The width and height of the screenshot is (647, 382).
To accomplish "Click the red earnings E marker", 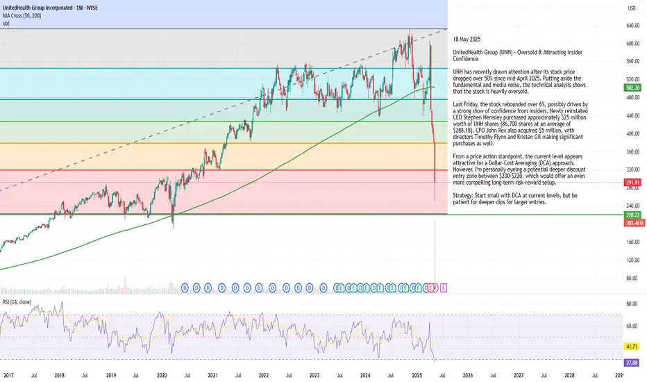I will coord(432,288).
